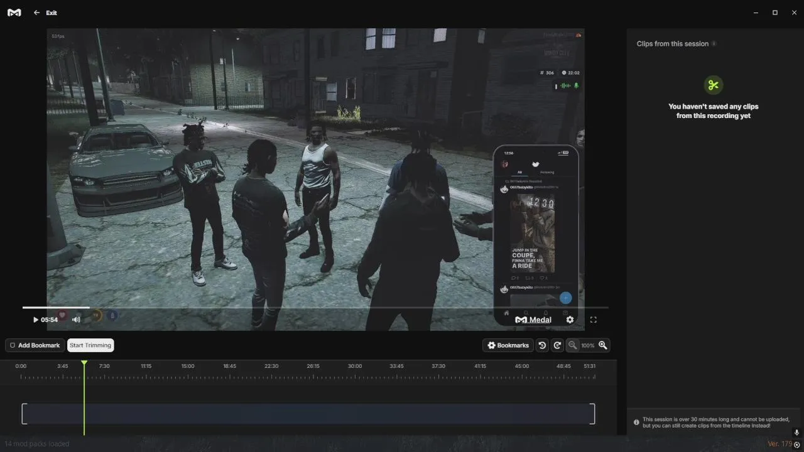Click the 30:00 timeline label
Viewport: 804px width, 452px height.
[355, 366]
